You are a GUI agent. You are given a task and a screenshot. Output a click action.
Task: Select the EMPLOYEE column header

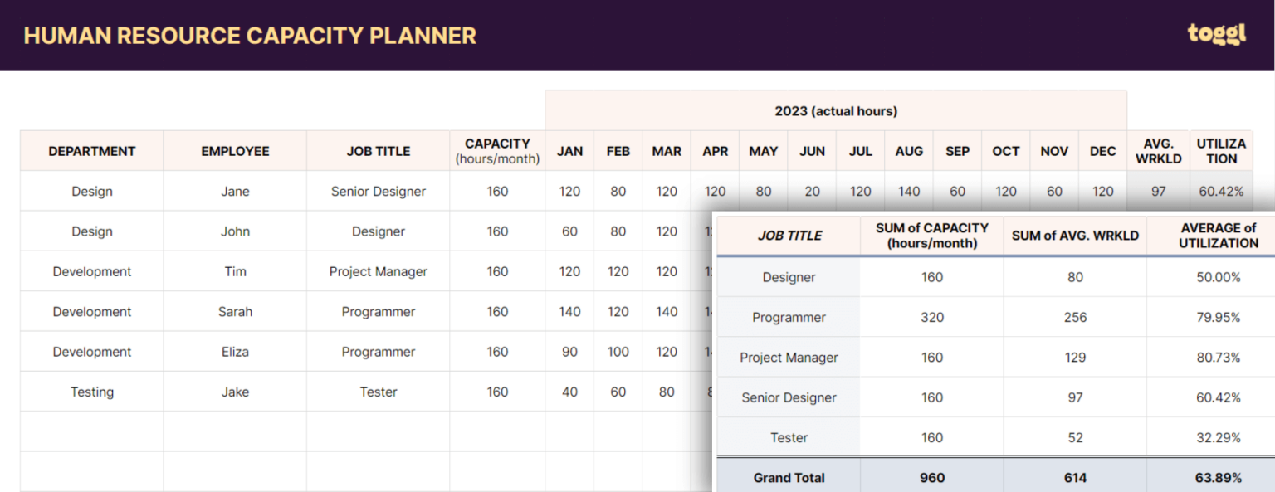[x=235, y=151]
